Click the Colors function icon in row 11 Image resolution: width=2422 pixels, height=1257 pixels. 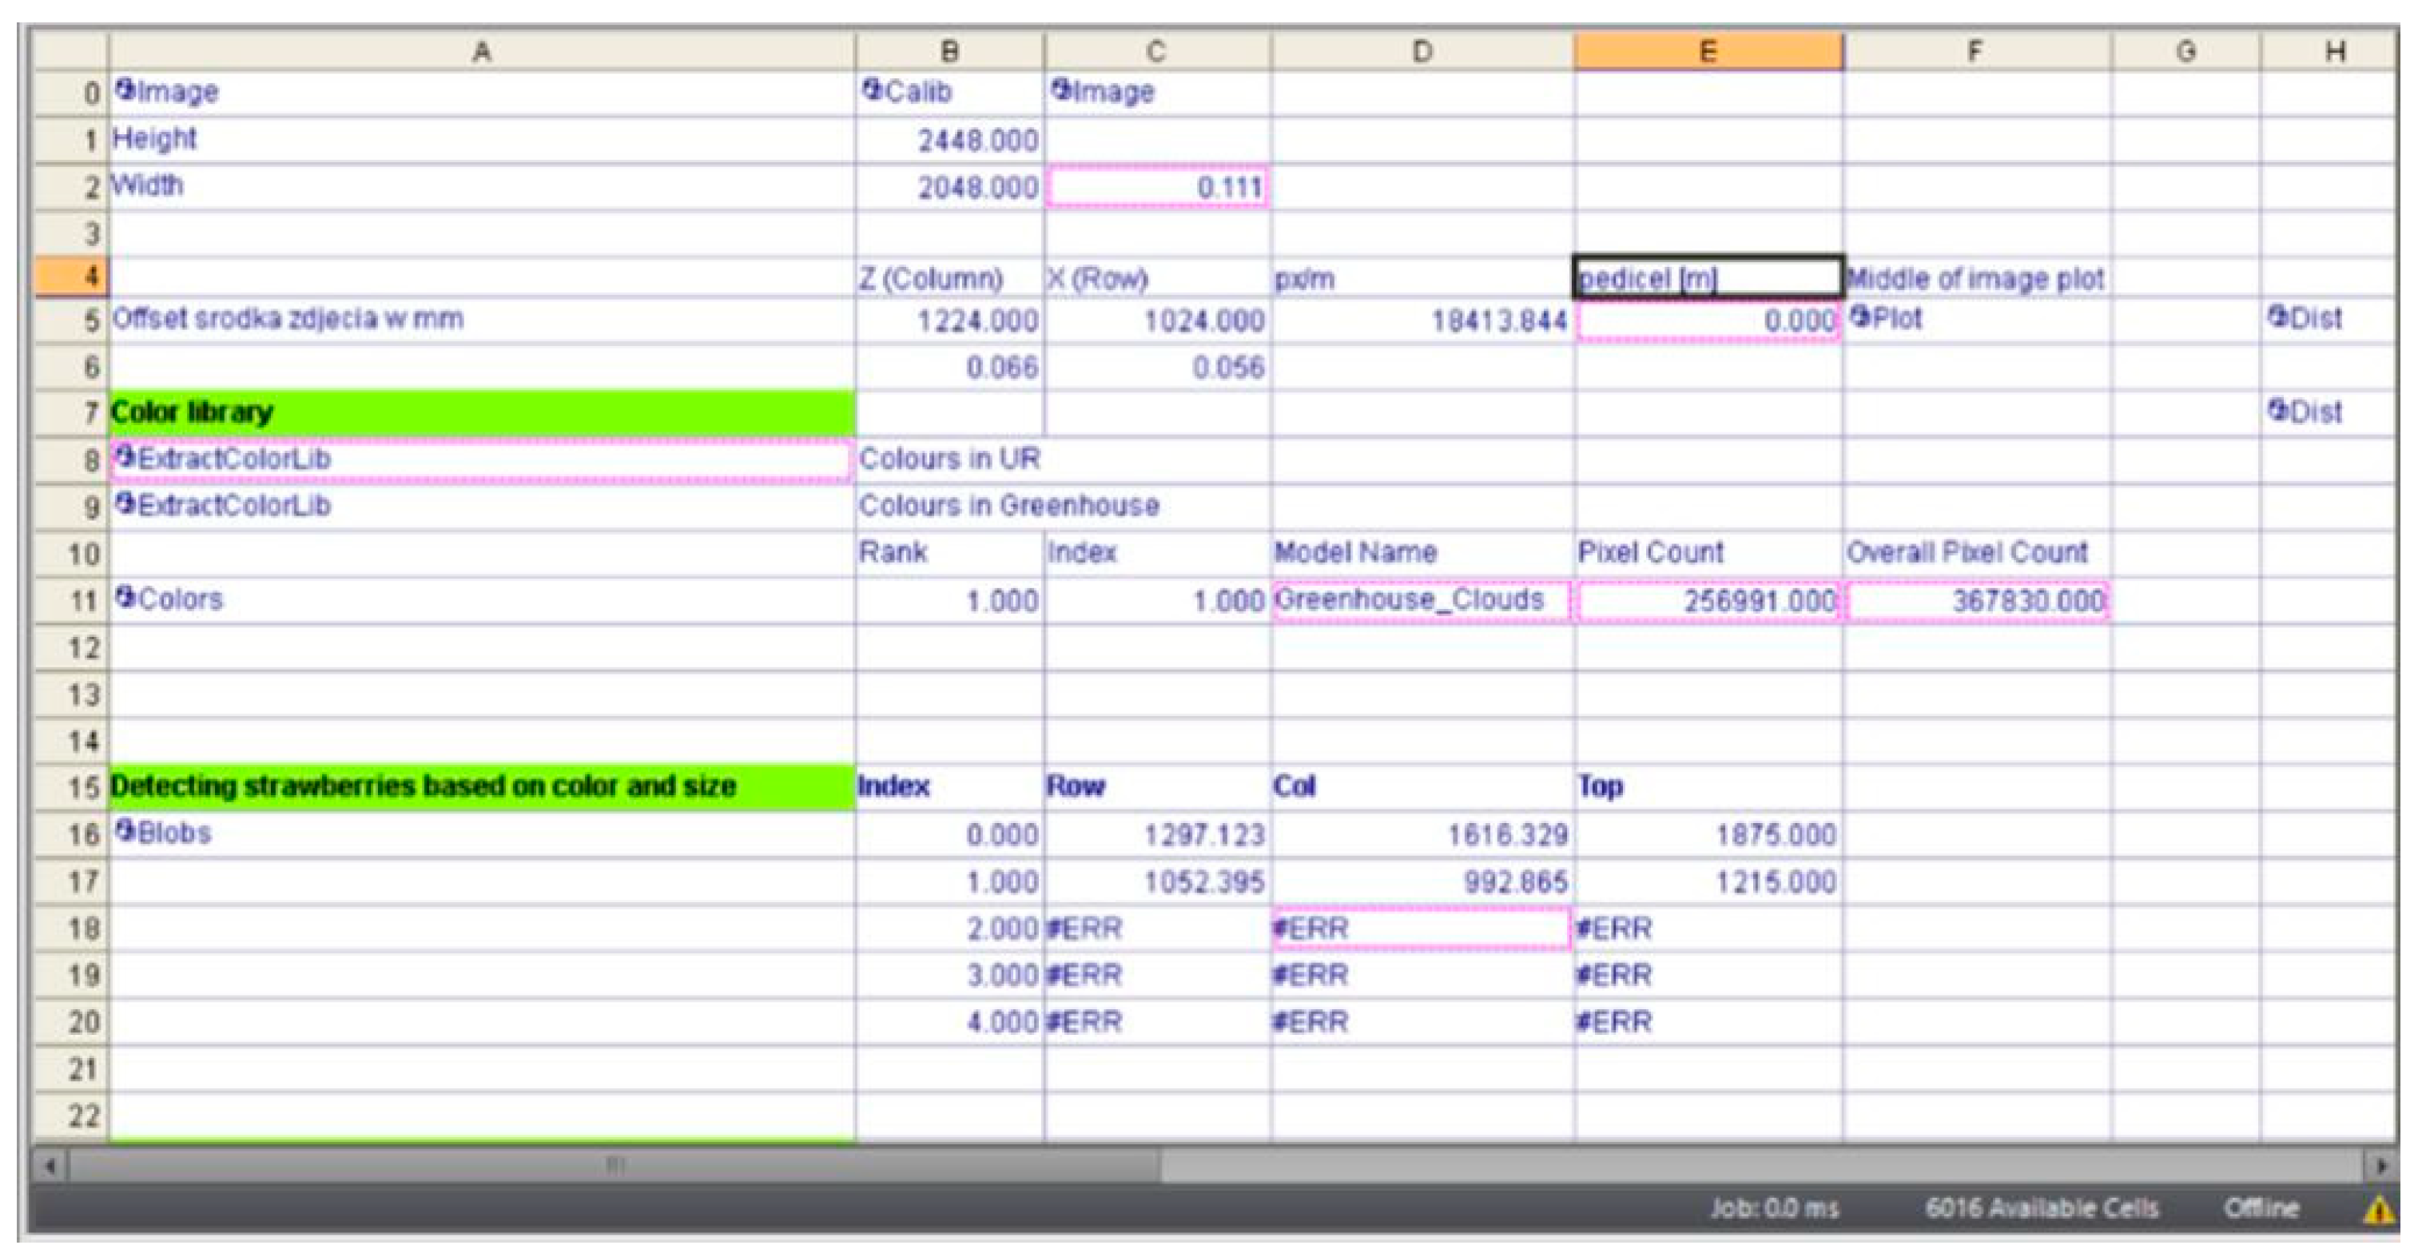tap(124, 598)
